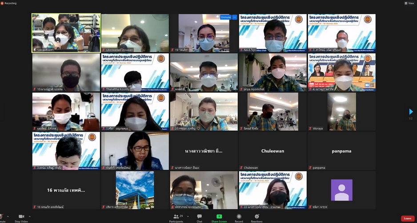Click the purple default avatar icon
Image resolution: width=417 pixels, height=223 pixels.
coord(341,190)
